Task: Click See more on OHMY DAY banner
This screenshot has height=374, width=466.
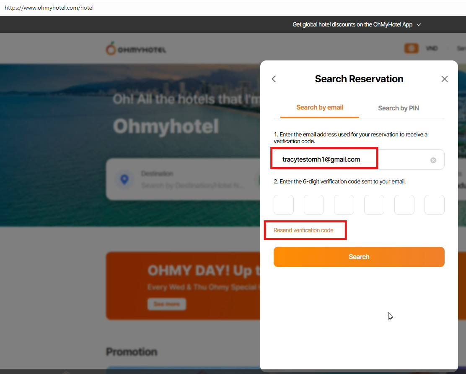Action: (x=166, y=304)
